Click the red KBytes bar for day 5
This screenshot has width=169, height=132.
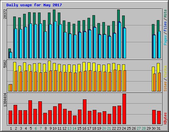[30, 112]
